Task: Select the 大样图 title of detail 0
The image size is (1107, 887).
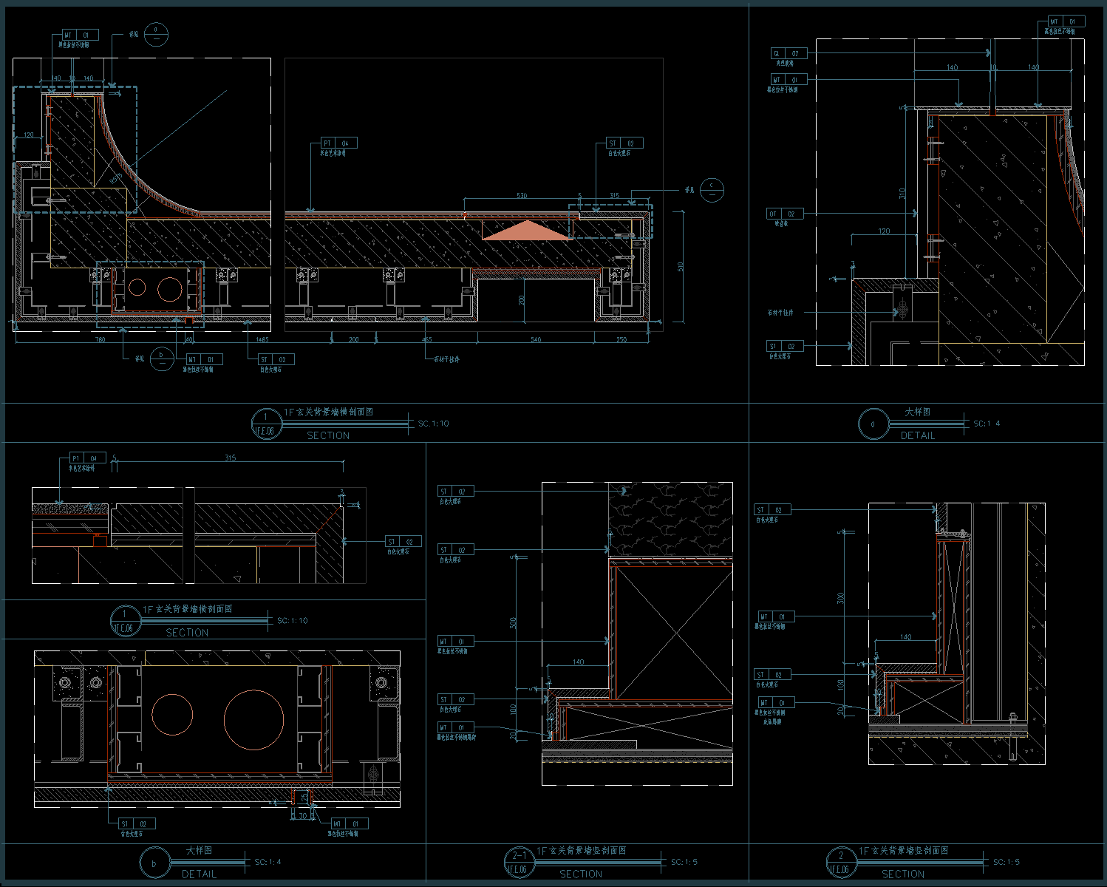Action: [x=918, y=412]
